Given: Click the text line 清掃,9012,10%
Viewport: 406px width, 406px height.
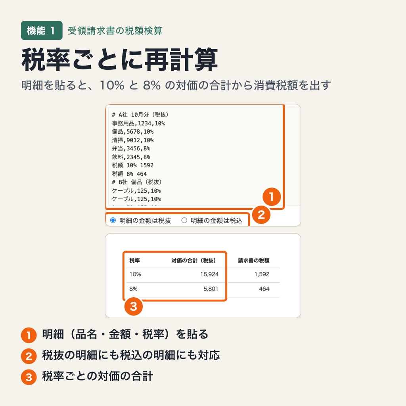Looking at the screenshot, I should (132, 140).
